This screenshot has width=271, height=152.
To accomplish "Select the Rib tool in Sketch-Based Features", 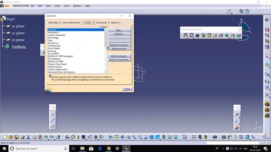I will [215, 35].
